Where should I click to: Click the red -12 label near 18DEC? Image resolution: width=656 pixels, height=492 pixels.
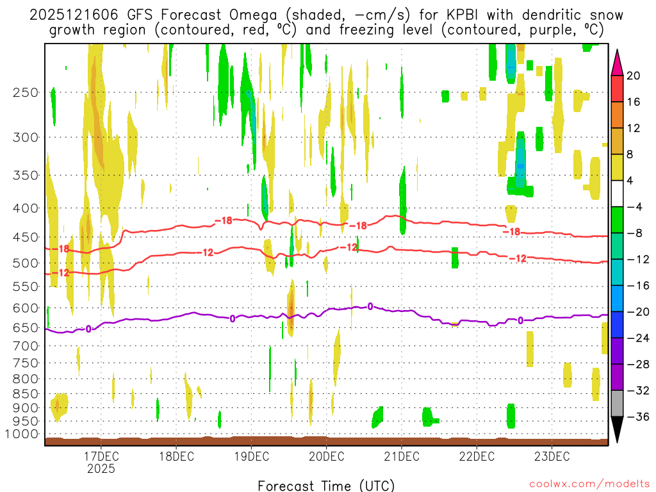tap(204, 252)
